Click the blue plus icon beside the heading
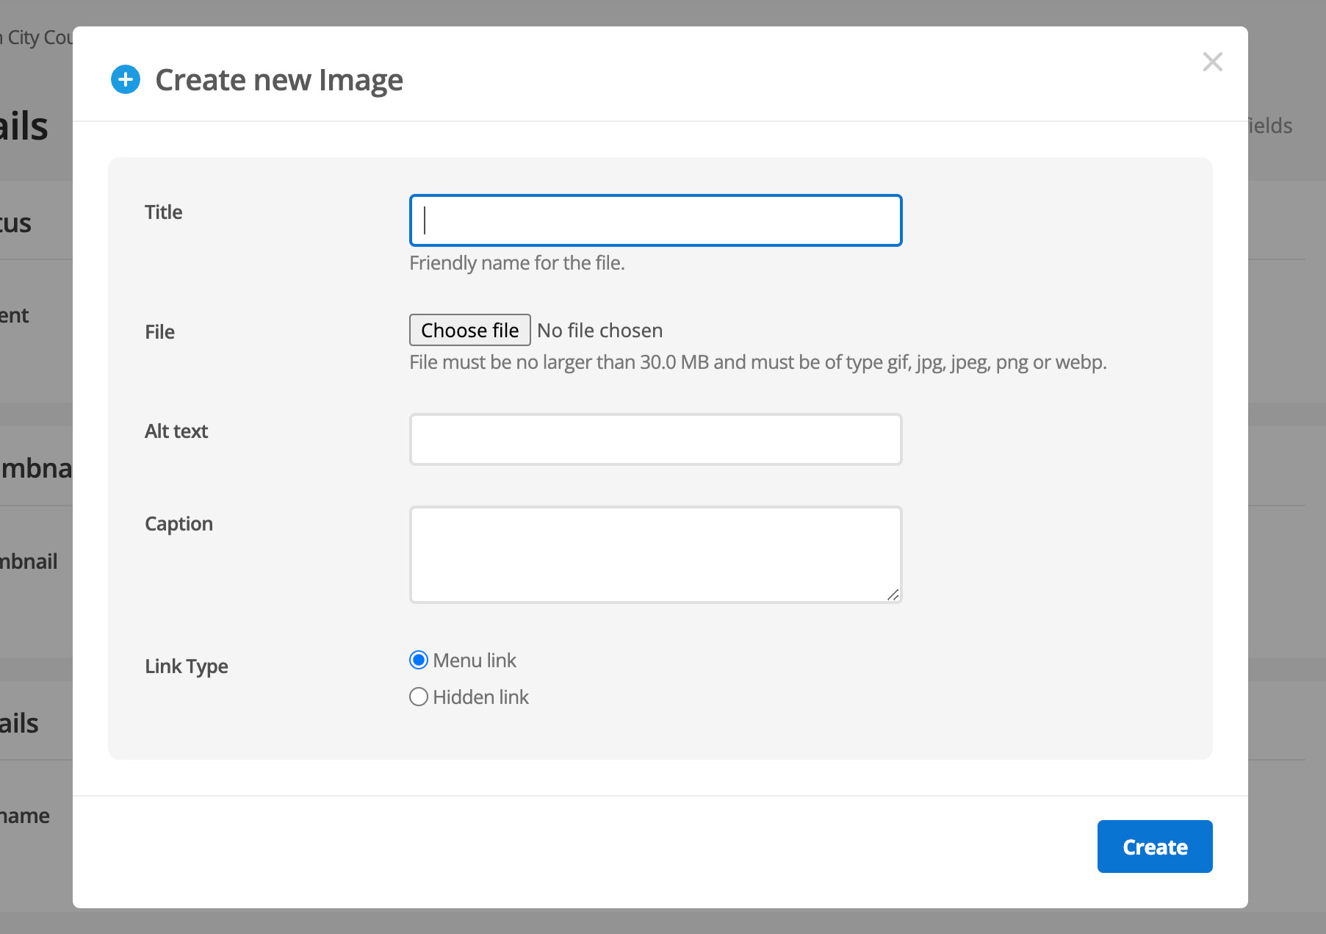 point(126,79)
